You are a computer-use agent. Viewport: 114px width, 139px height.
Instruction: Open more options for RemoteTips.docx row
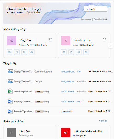112,112
